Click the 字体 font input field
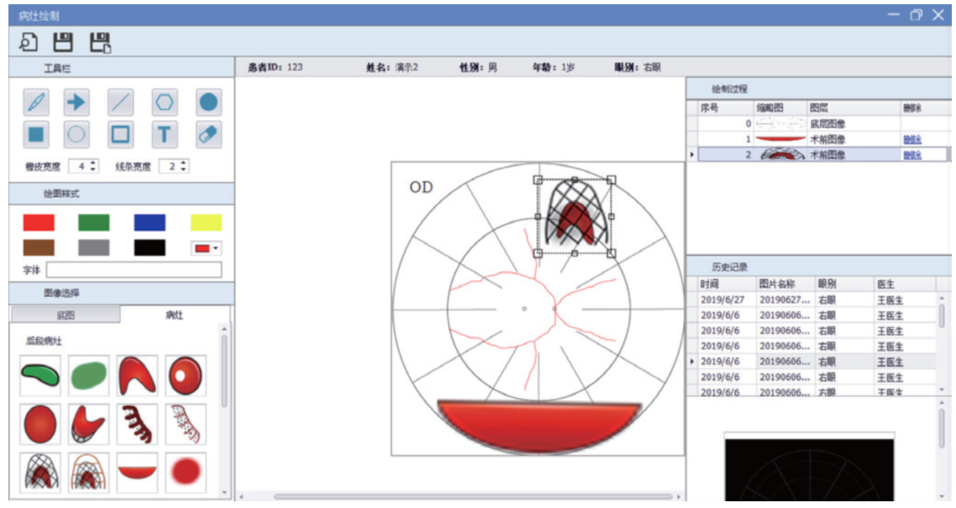The image size is (956, 508). 134,270
